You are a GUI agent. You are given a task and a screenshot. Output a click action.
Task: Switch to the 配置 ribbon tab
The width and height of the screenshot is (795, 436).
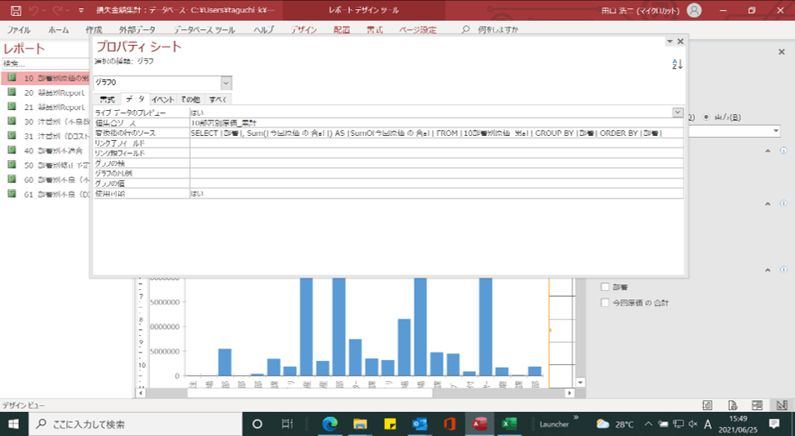[x=342, y=30]
